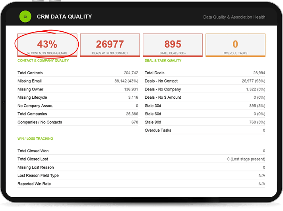The height and width of the screenshot is (211, 283).
Task: Open the Contact & Company Quality heading
Action: click(43, 61)
